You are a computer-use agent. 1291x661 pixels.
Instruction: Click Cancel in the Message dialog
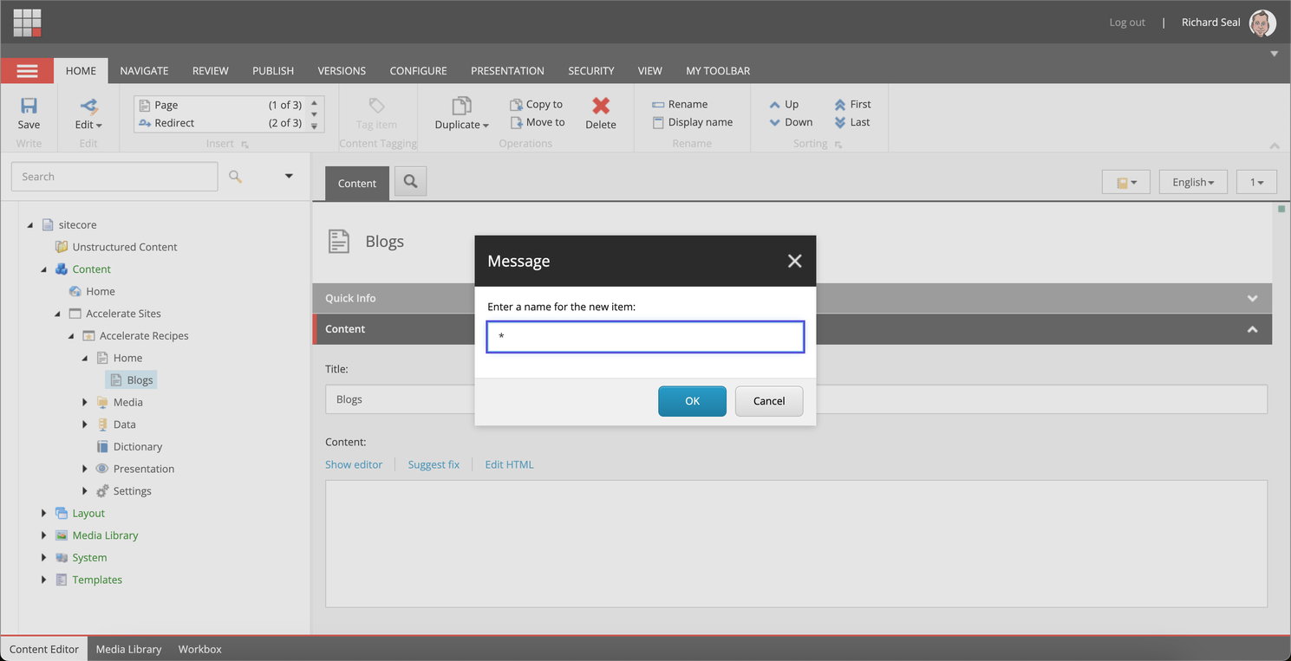pyautogui.click(x=768, y=401)
